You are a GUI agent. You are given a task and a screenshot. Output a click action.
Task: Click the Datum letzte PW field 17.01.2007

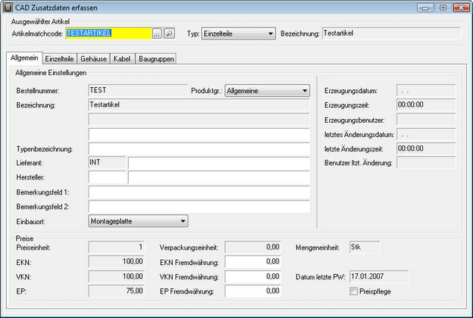[x=379, y=276]
